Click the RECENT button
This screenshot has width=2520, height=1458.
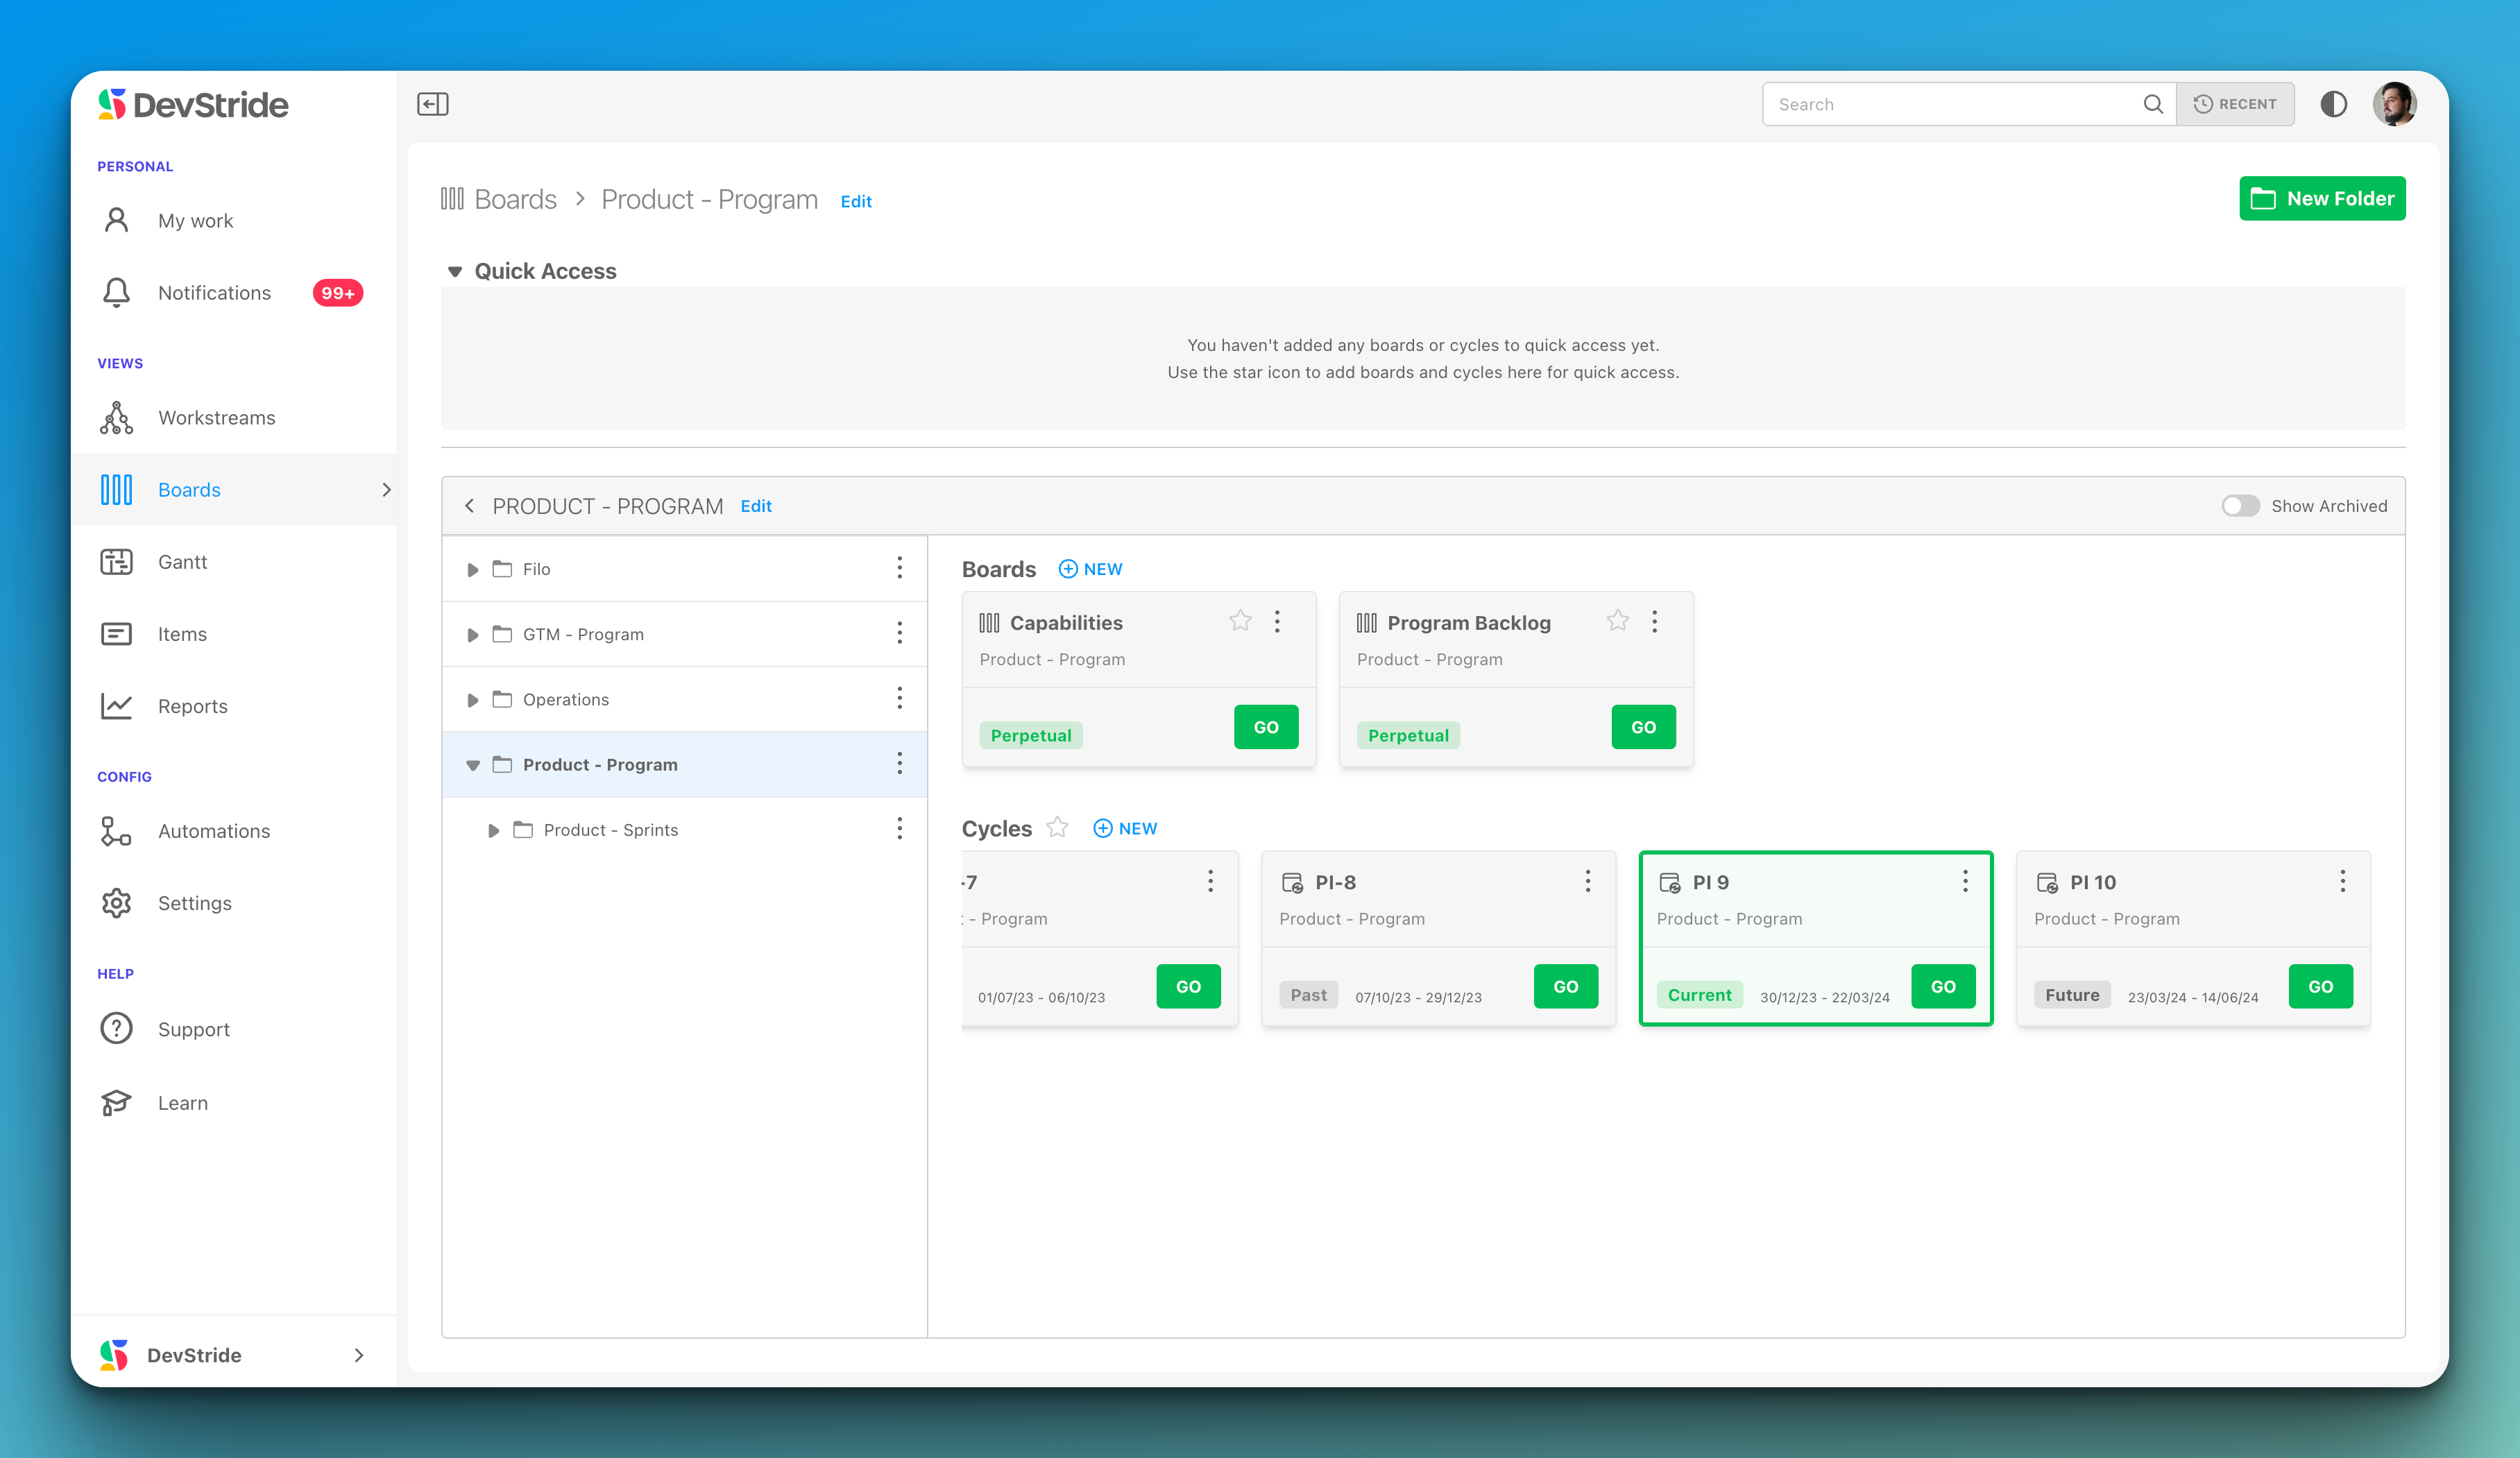point(2235,104)
